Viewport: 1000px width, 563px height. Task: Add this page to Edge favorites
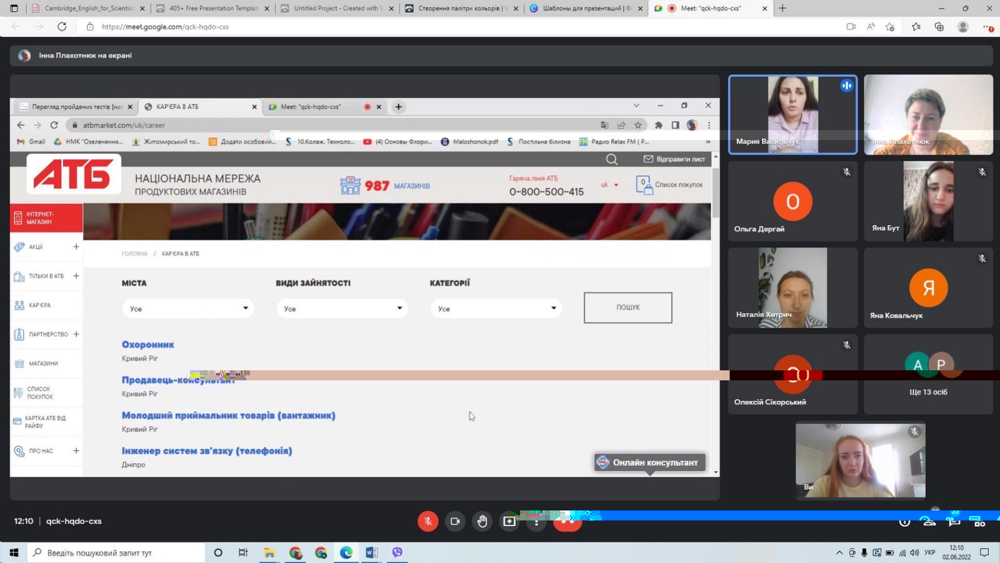pos(890,26)
